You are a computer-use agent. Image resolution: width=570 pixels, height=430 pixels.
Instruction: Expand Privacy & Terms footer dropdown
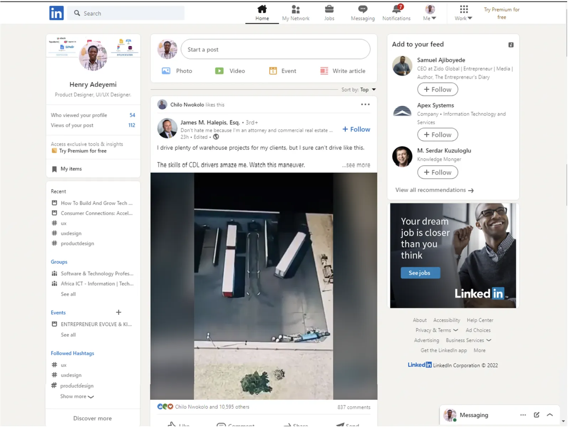click(437, 330)
